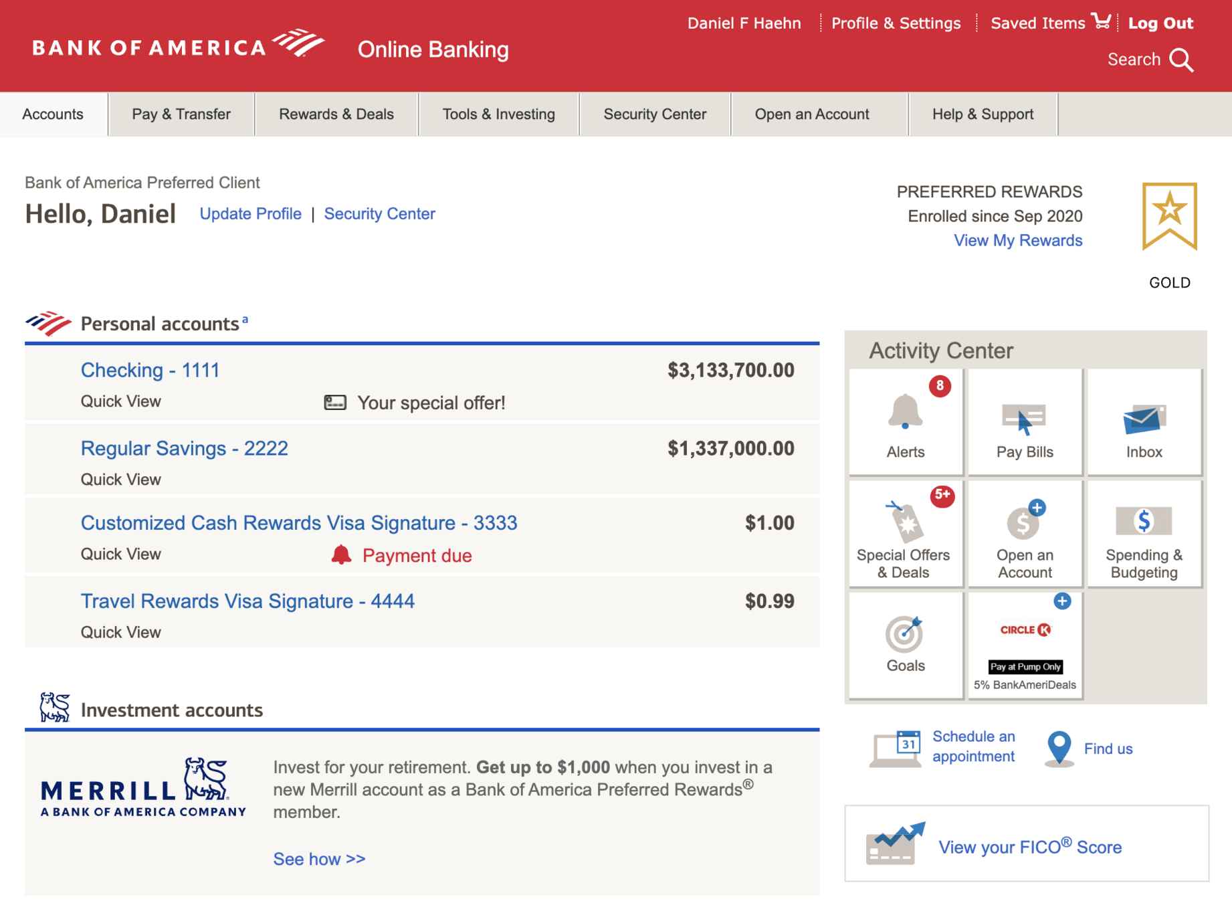Image resolution: width=1232 pixels, height=903 pixels.
Task: Click the red 8 alerts badge
Action: point(940,385)
